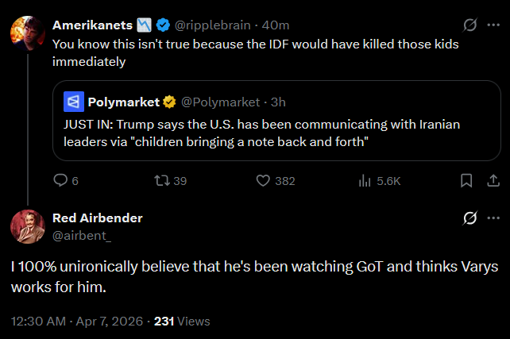510x339 pixels.
Task: Open the @airbent_ handle link
Action: [x=82, y=234]
